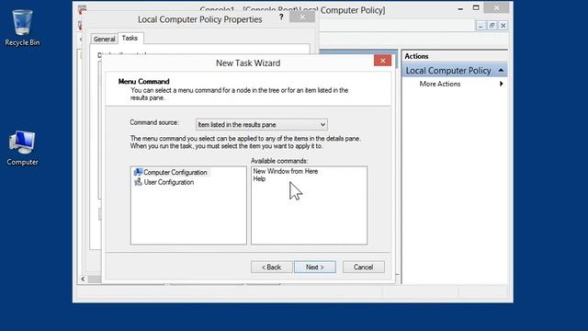This screenshot has width=588, height=331.
Task: Close the New Task Wizard dialog
Action: point(382,61)
